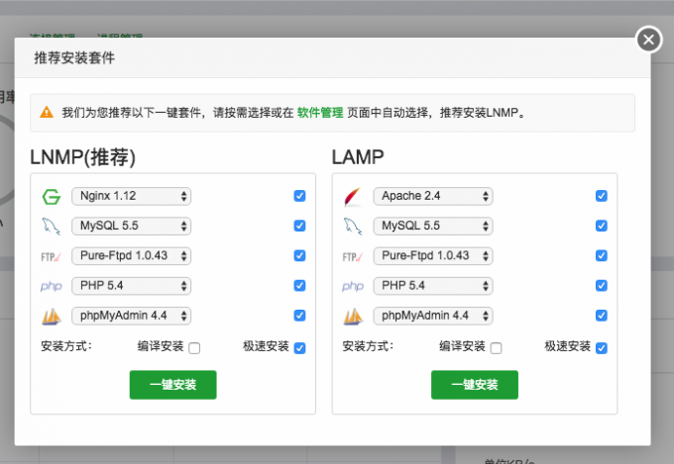Open LAMP phpMyAdmin 4.4 dropdown
The width and height of the screenshot is (674, 464).
pos(433,316)
